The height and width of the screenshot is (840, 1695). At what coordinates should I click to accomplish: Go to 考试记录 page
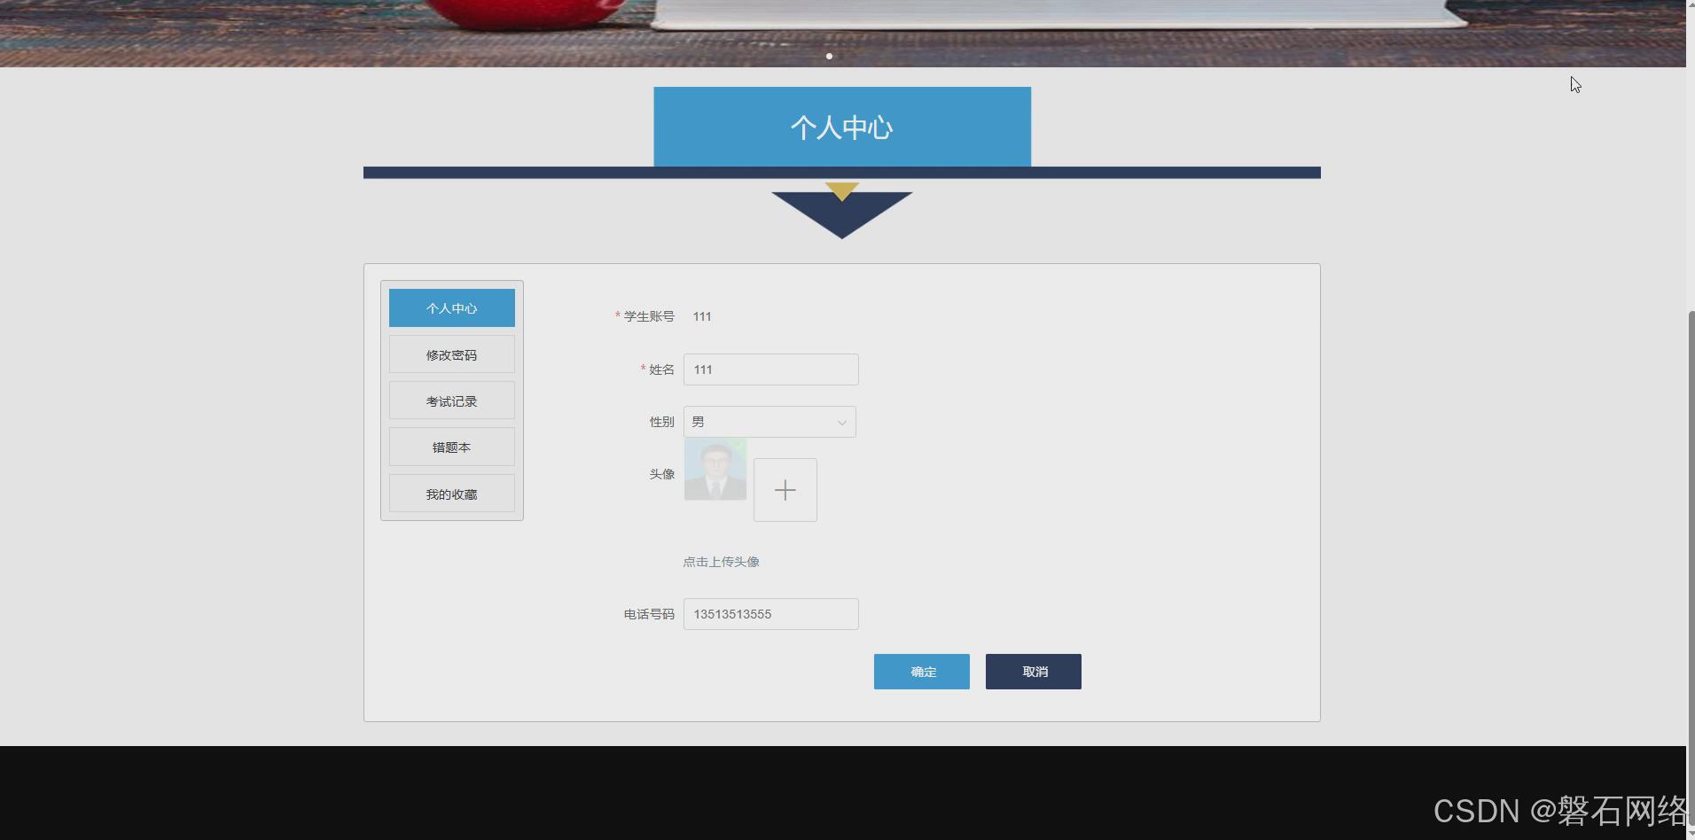451,401
